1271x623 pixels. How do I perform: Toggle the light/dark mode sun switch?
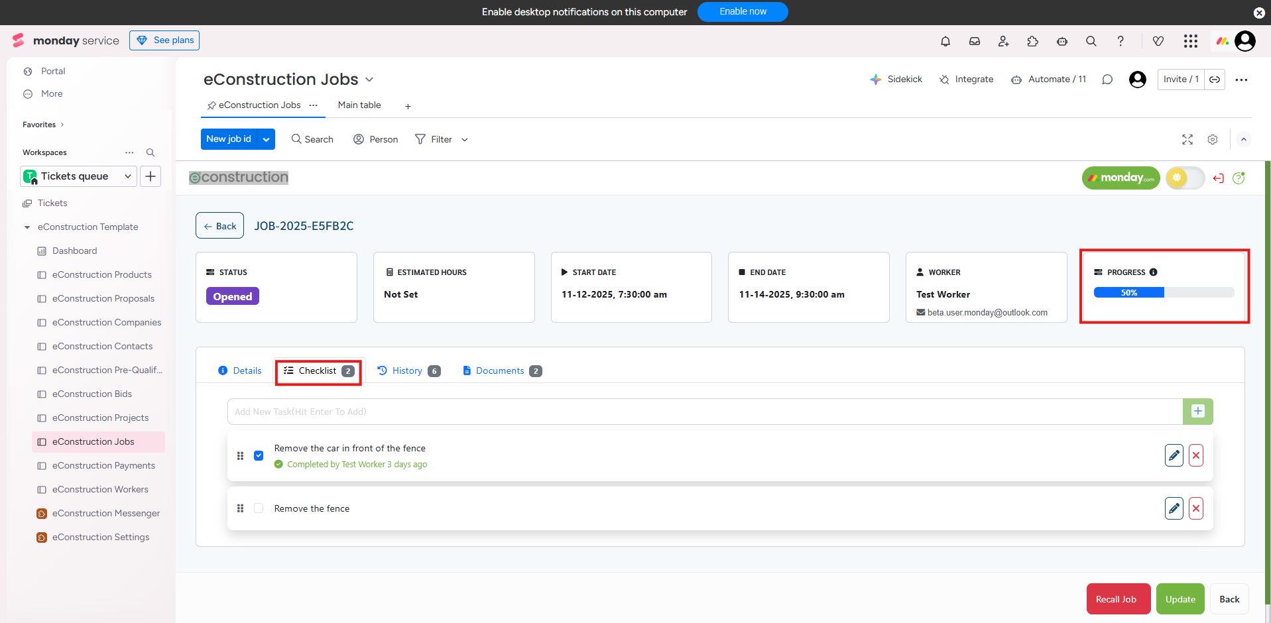pos(1184,178)
